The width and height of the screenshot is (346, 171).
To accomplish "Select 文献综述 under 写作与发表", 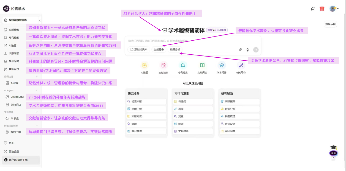I will point(193,131).
